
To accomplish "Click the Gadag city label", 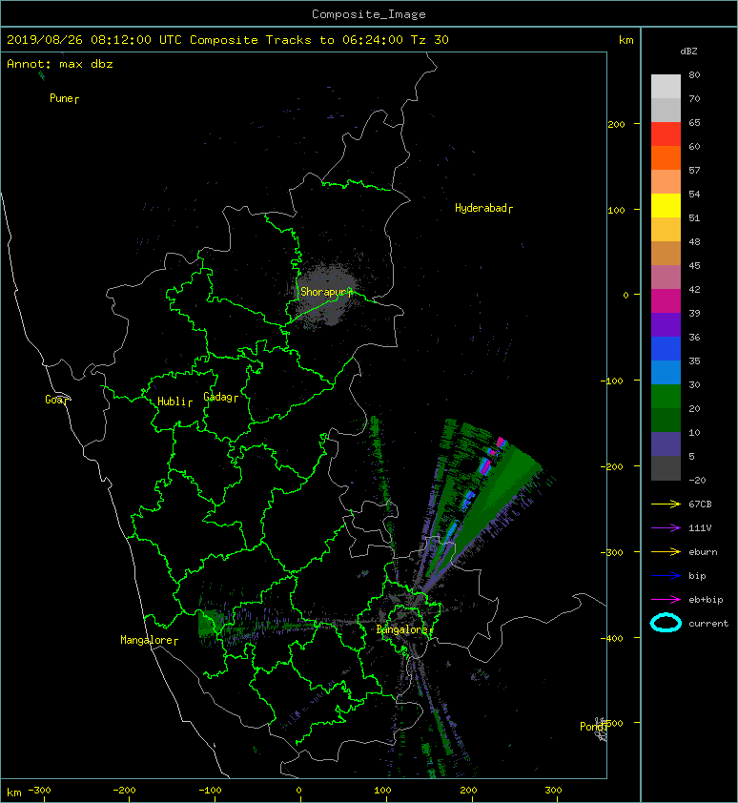I will pyautogui.click(x=221, y=397).
